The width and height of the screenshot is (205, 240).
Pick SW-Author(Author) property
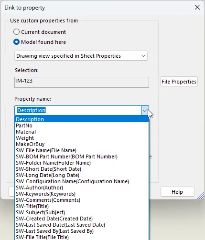coord(82,188)
